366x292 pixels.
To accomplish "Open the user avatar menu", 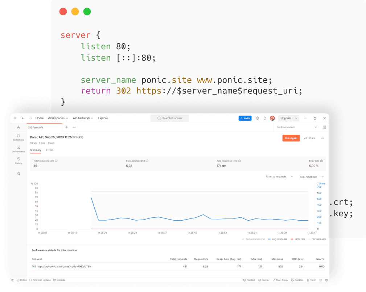I will point(272,118).
